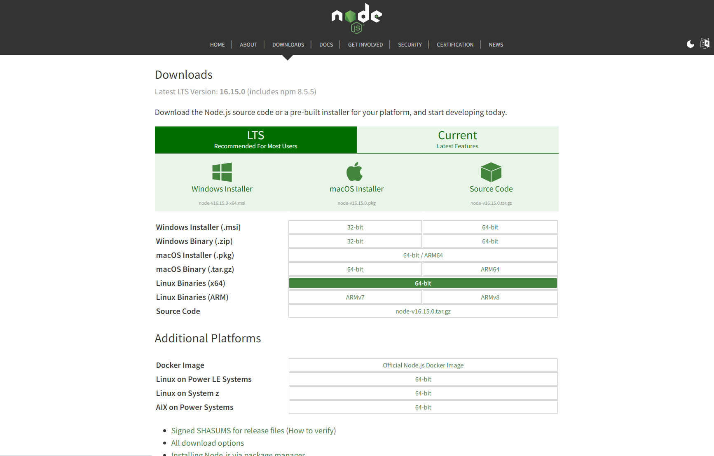Go to the ABOUT page

pyautogui.click(x=248, y=45)
